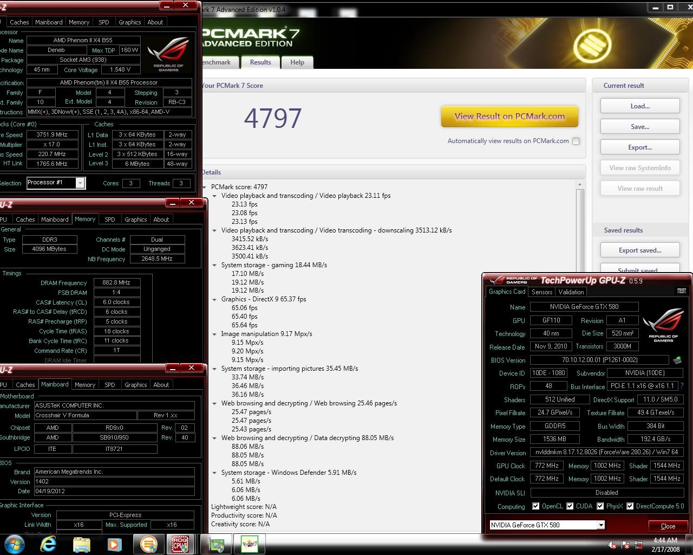The height and width of the screenshot is (555, 693).
Task: Click the Export saved... button
Action: click(x=640, y=250)
